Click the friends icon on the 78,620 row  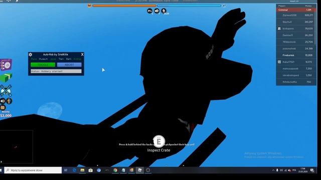coord(279,28)
